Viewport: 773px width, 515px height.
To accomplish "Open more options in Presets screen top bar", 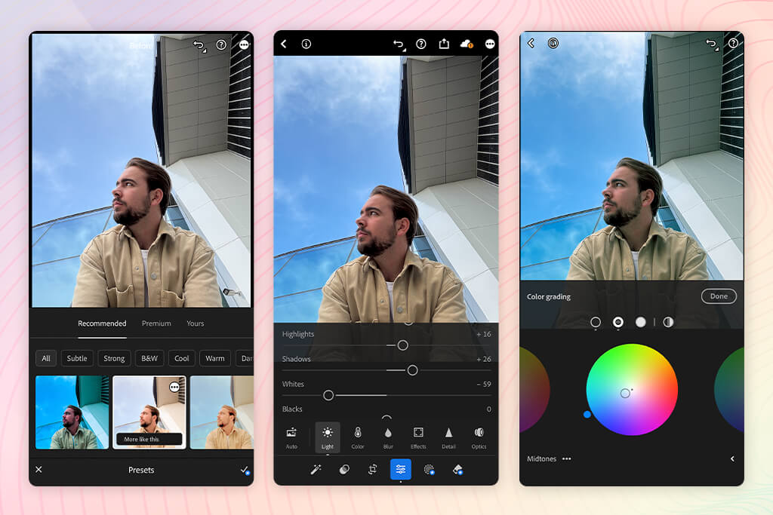I will pos(244,44).
